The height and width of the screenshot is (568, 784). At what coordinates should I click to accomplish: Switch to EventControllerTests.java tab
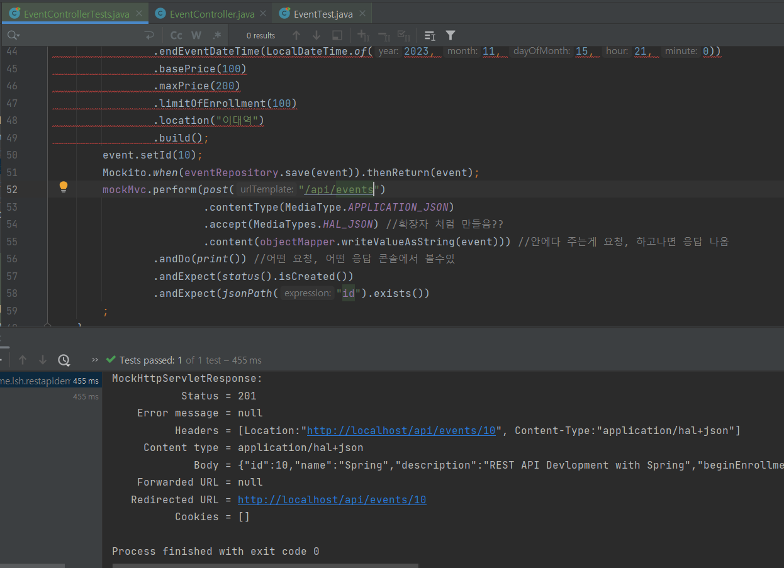(76, 14)
